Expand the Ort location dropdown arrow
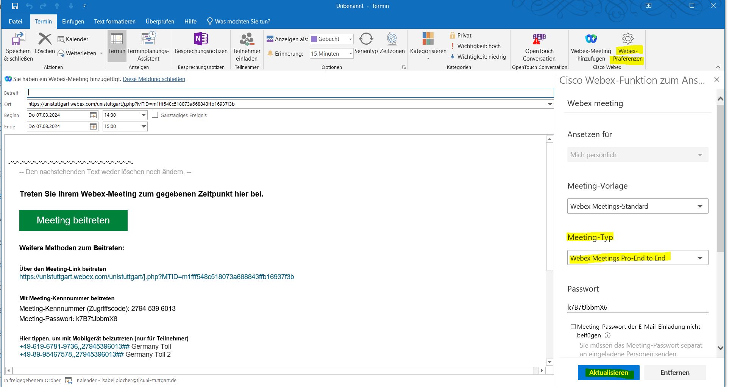Screen dimensions: 729x387 pyautogui.click(x=550, y=104)
